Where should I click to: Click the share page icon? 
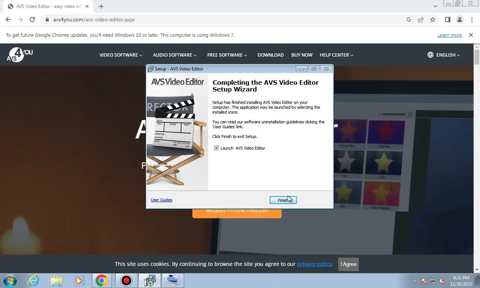tap(421, 19)
